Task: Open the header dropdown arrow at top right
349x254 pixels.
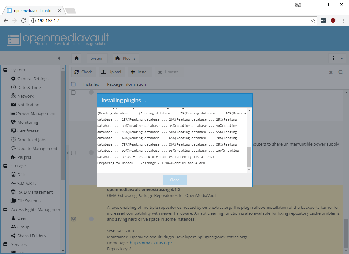Action: coord(342,58)
